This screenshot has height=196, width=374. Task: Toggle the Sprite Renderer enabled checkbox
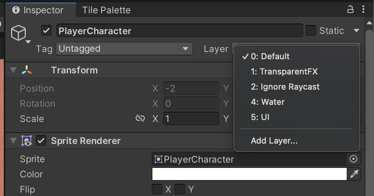click(41, 141)
